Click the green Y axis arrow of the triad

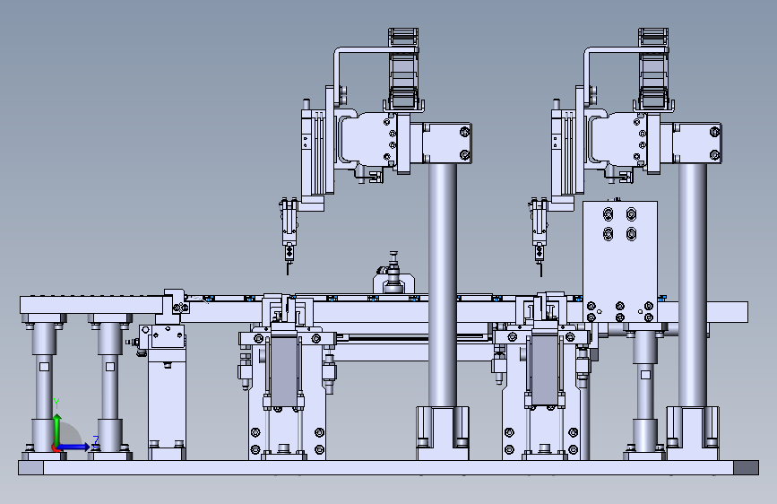(x=57, y=429)
